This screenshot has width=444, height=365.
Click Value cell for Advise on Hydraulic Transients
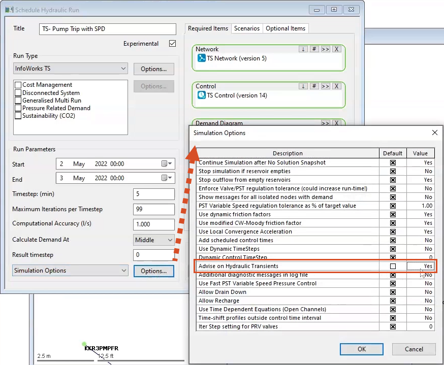(x=421, y=266)
